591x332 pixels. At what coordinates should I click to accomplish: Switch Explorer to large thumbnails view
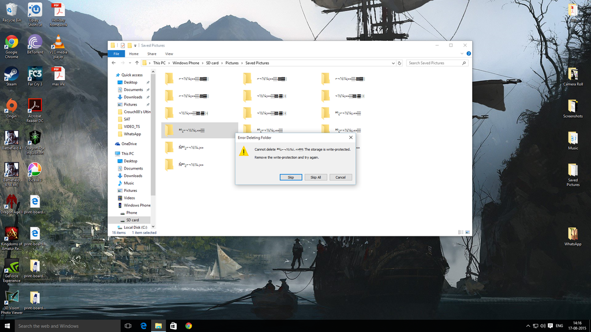pos(467,233)
